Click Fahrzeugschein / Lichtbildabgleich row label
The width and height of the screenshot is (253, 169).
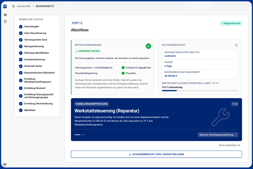click(x=94, y=68)
